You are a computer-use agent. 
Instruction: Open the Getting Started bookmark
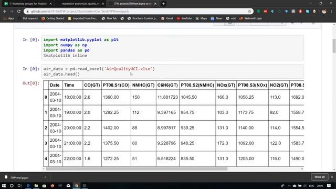[x=53, y=18]
